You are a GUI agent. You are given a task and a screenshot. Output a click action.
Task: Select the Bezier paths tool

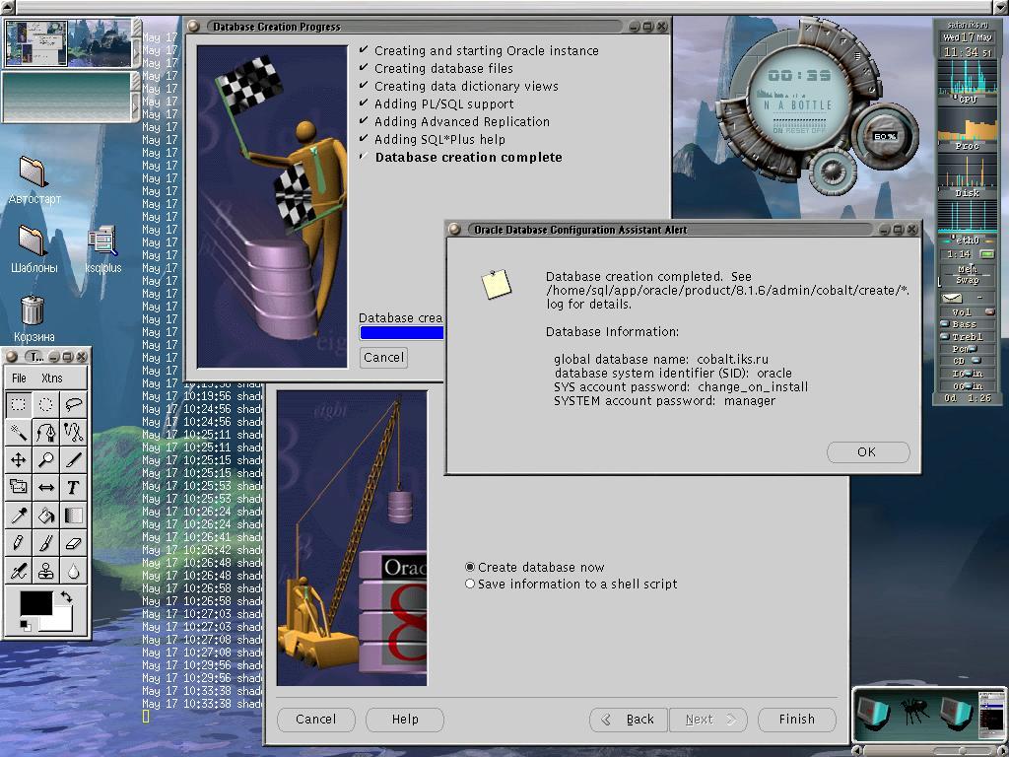pyautogui.click(x=45, y=432)
